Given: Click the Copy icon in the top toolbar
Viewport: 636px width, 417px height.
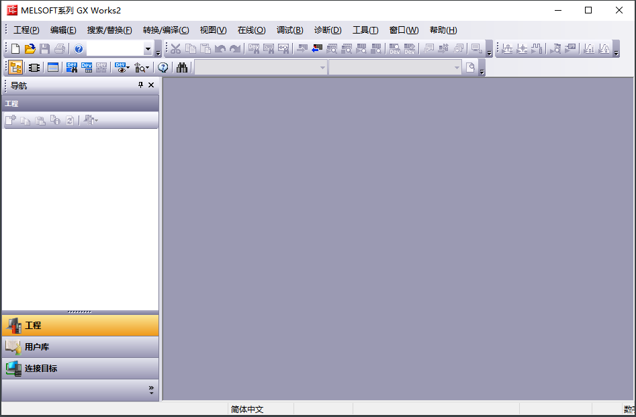Looking at the screenshot, I should coord(191,49).
